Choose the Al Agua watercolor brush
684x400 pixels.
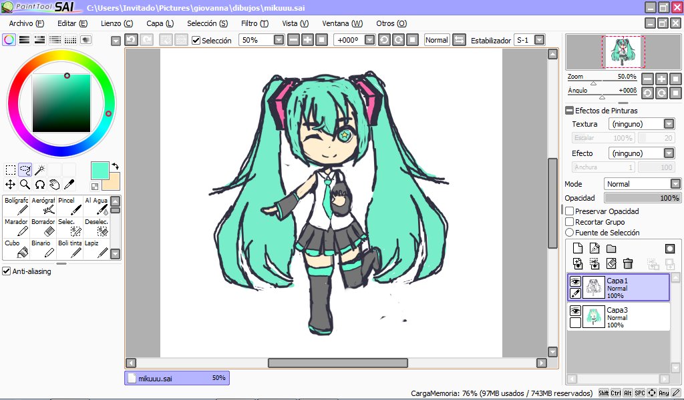(x=96, y=206)
